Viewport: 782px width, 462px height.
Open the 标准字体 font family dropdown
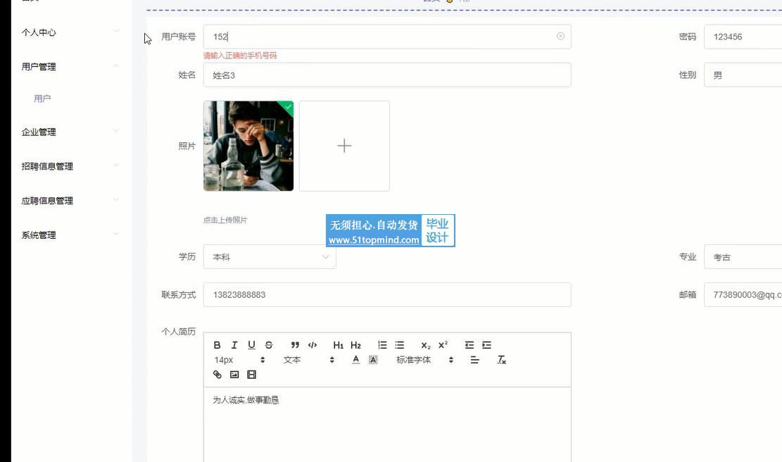point(425,360)
